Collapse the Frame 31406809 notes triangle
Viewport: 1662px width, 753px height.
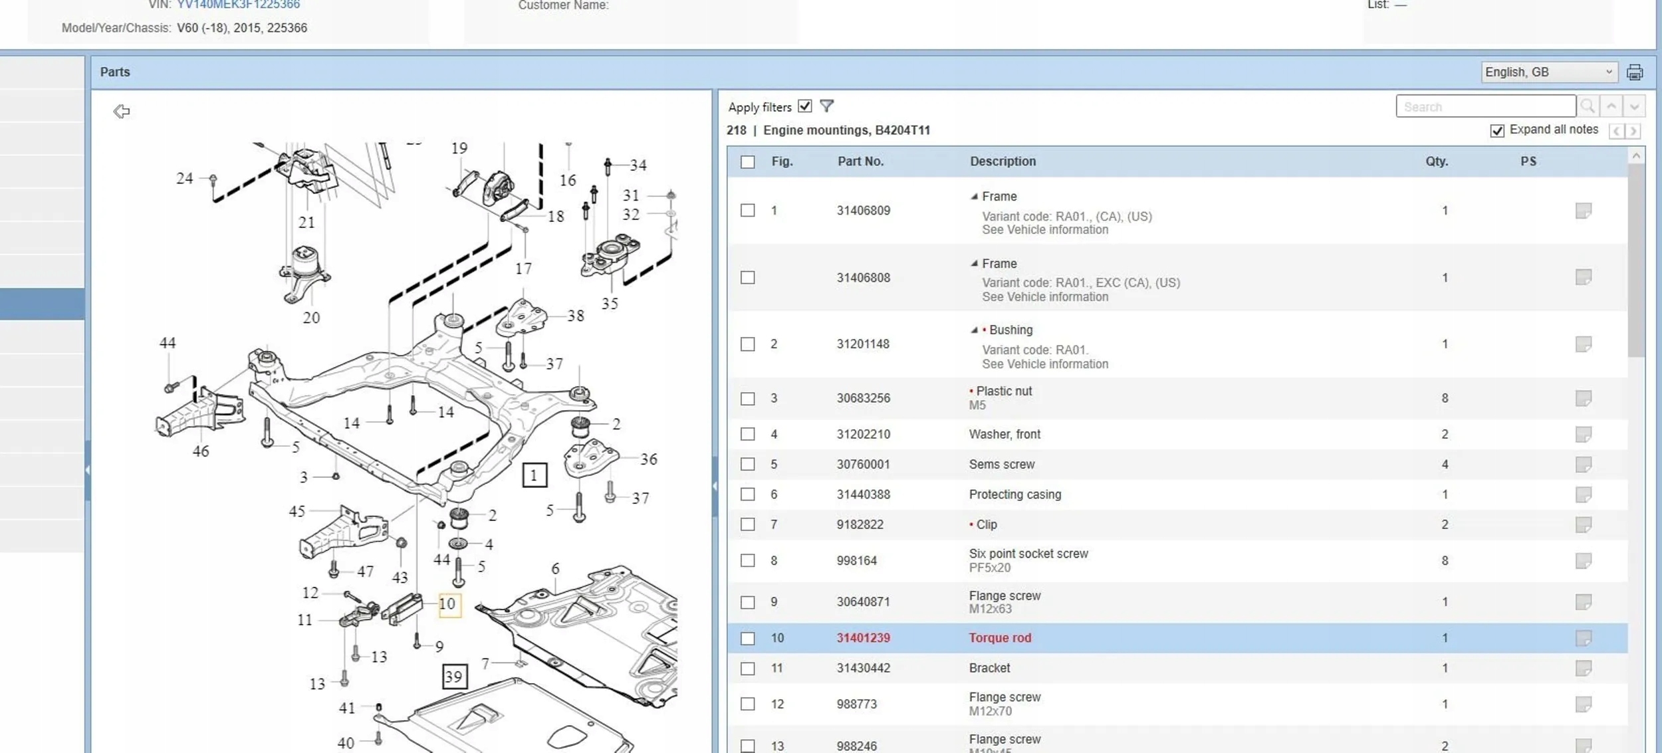click(974, 196)
